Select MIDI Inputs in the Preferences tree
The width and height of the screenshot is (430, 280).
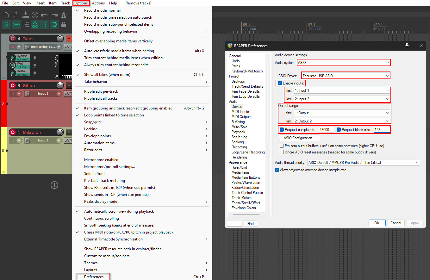240,112
